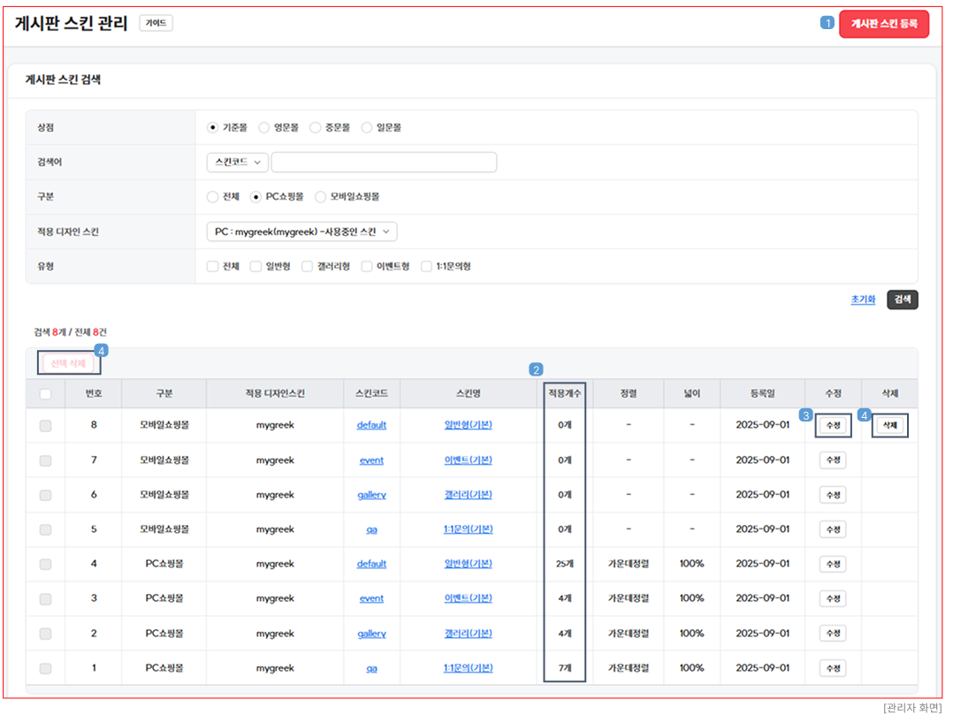The height and width of the screenshot is (722, 953).
Task: Enable the 1:1문의형 type checkbox
Action: (x=426, y=266)
